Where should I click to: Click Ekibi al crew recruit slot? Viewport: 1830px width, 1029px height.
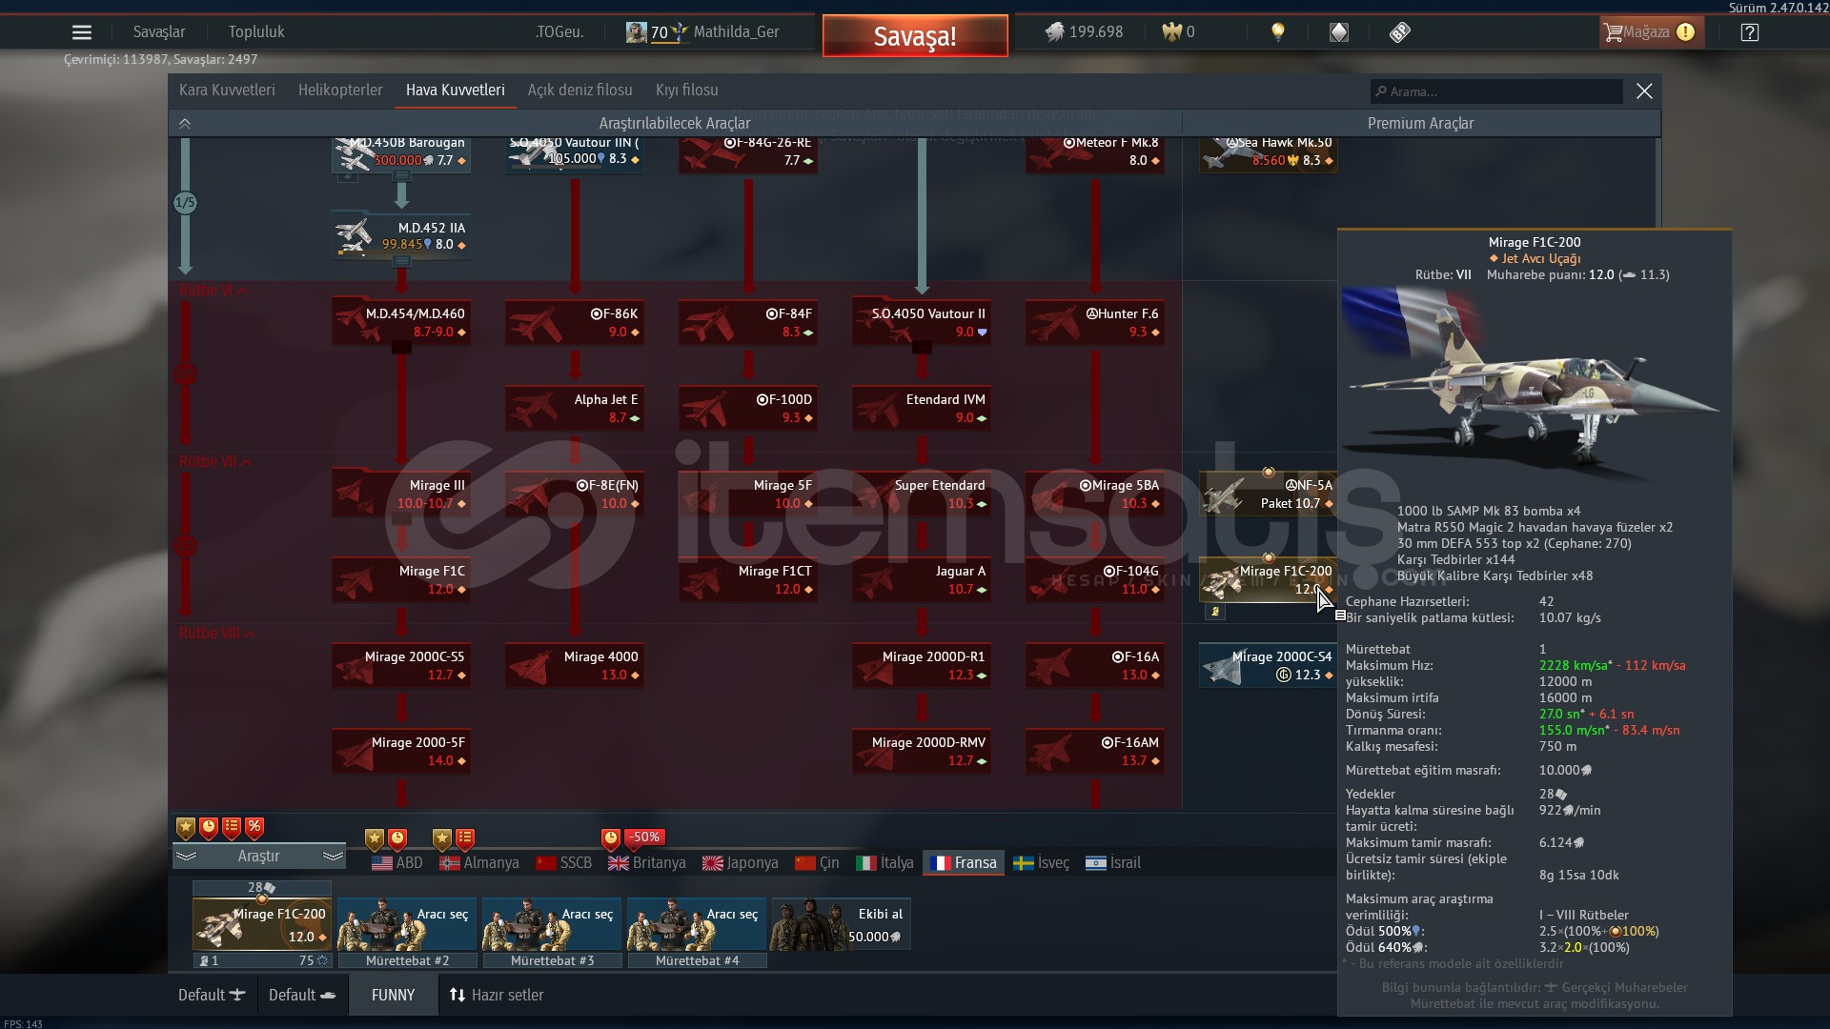(x=841, y=924)
